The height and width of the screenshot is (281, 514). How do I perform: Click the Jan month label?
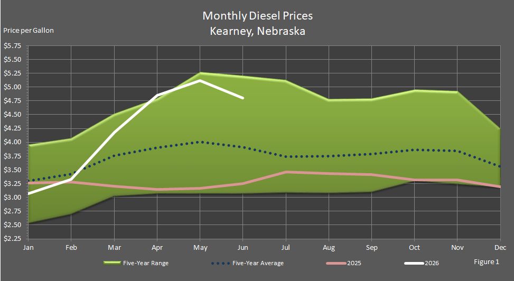point(28,248)
